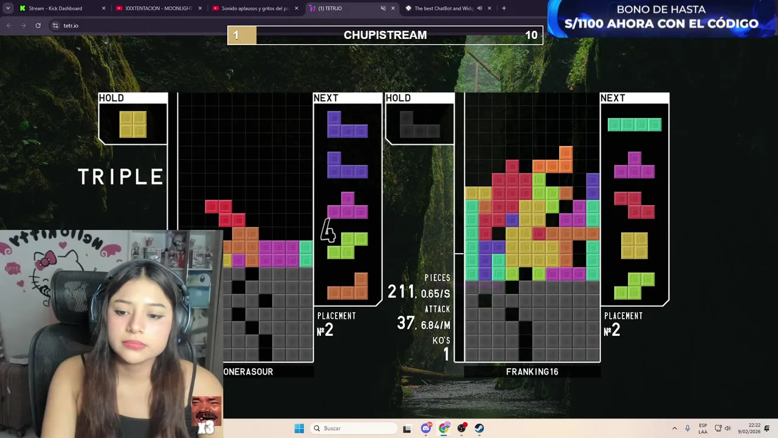Click the CHUPISTREAM room title
This screenshot has height=438, width=778.
click(x=385, y=35)
